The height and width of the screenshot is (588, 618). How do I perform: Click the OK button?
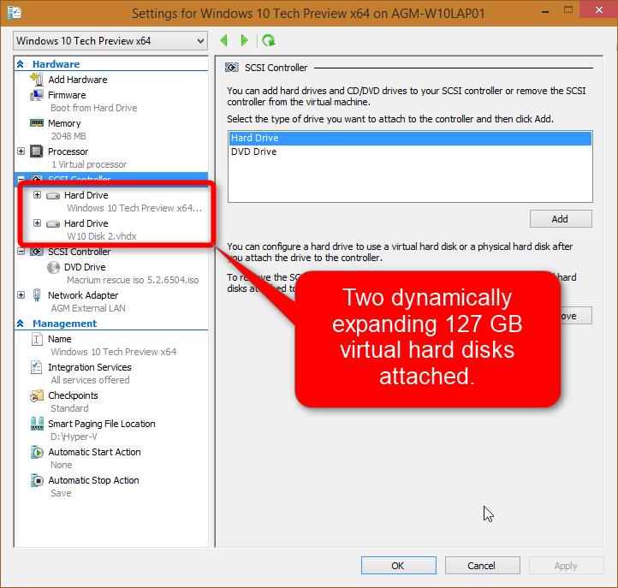point(399,566)
